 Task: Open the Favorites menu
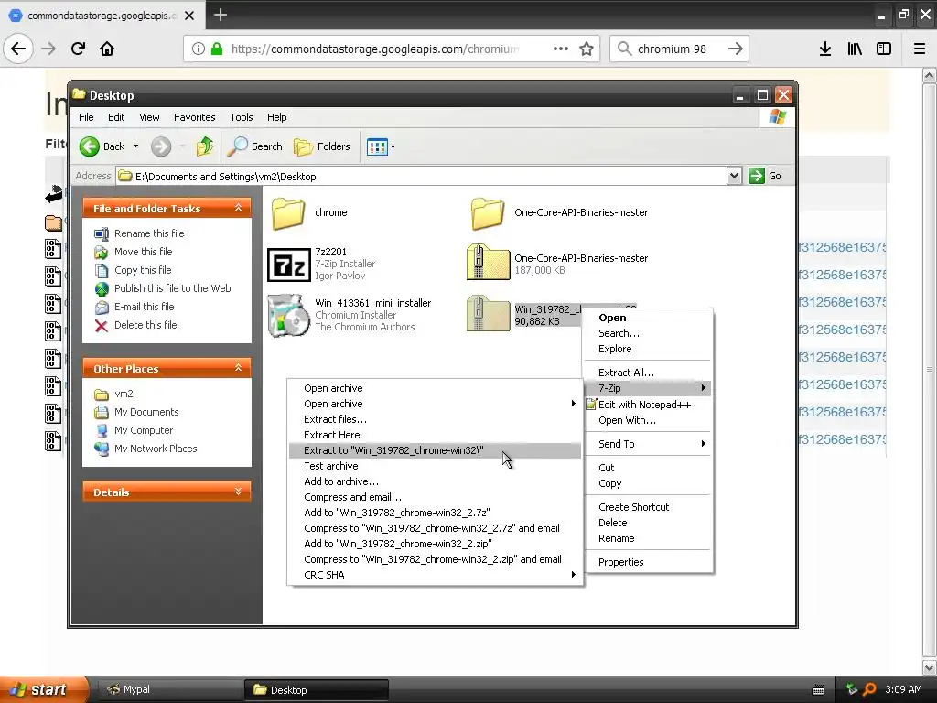(194, 117)
